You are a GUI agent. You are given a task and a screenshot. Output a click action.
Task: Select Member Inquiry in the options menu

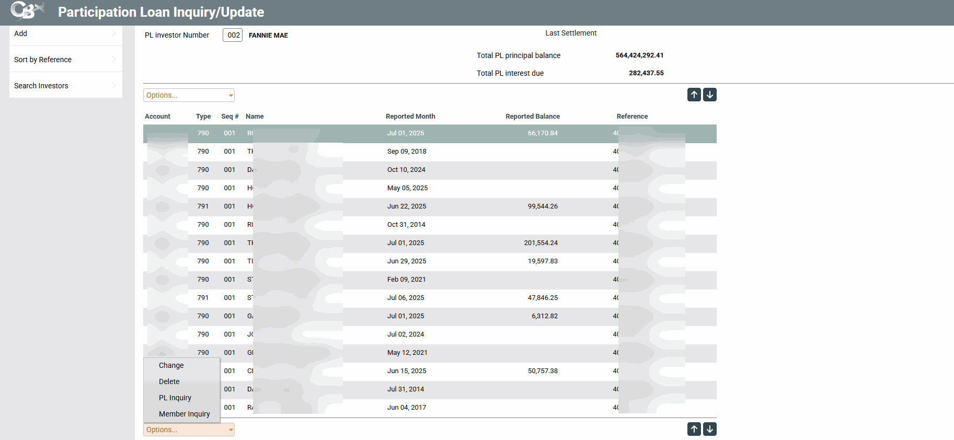click(x=185, y=414)
